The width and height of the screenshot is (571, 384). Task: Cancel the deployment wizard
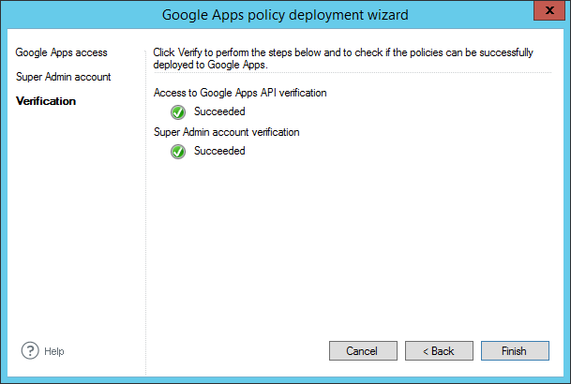click(x=363, y=351)
